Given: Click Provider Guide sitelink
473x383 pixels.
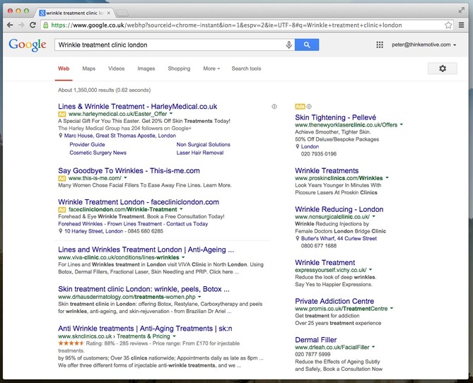Looking at the screenshot, I should click(x=87, y=144).
